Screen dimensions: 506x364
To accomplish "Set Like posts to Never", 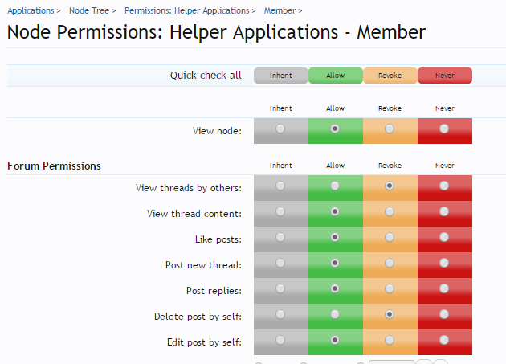I will pos(444,237).
